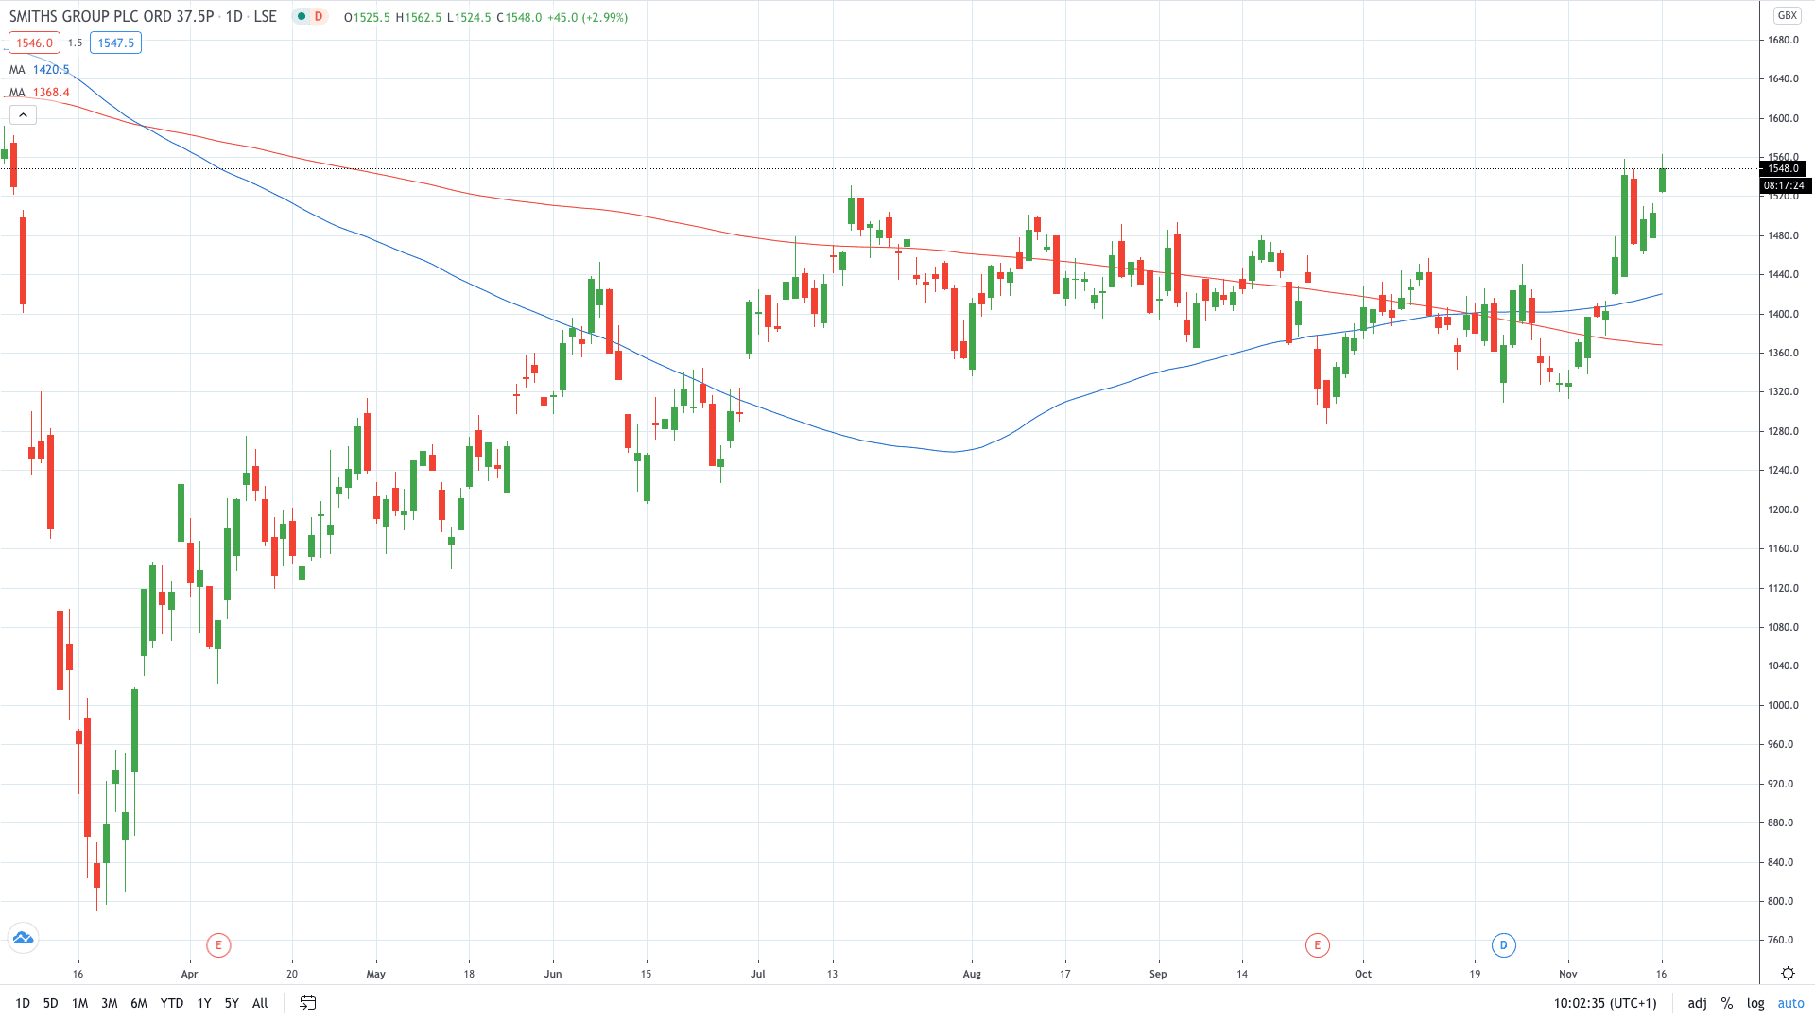
Task: Click the current price label 1548.0
Action: pyautogui.click(x=1783, y=168)
